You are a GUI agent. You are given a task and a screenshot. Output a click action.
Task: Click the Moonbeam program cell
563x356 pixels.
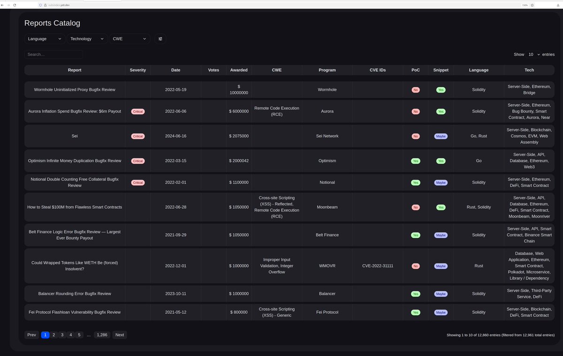[327, 207]
